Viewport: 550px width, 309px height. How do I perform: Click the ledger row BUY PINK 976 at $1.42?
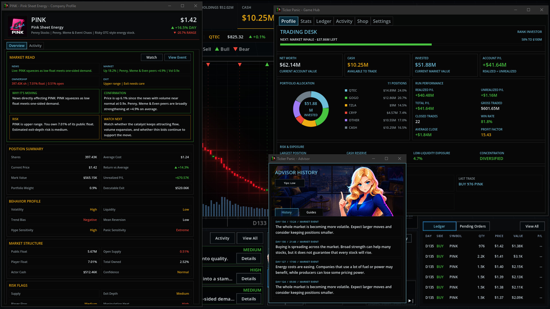coord(484,246)
